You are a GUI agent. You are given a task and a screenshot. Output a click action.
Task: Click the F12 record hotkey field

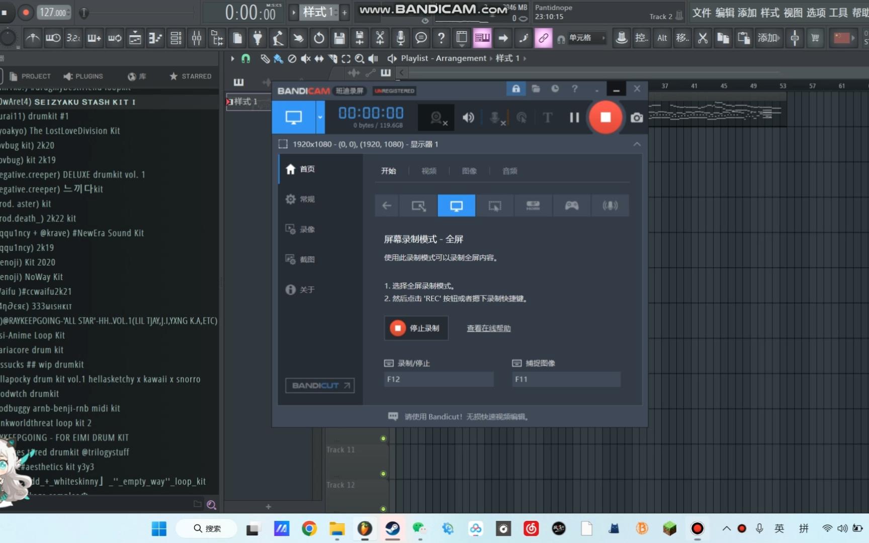439,379
